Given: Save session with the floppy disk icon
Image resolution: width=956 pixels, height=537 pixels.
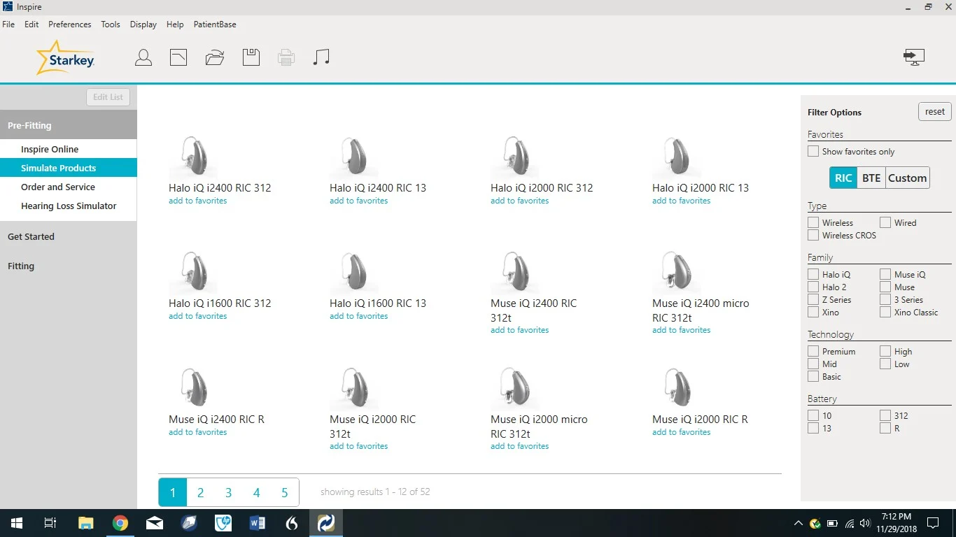Looking at the screenshot, I should click(251, 57).
